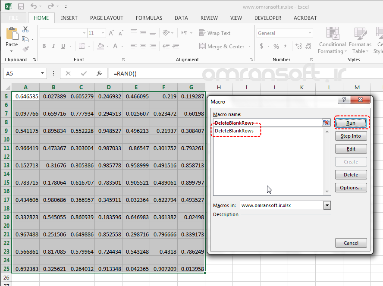Viewport: 383px width, 286px height.
Task: Select Bottom Align icon
Action: click(x=153, y=34)
